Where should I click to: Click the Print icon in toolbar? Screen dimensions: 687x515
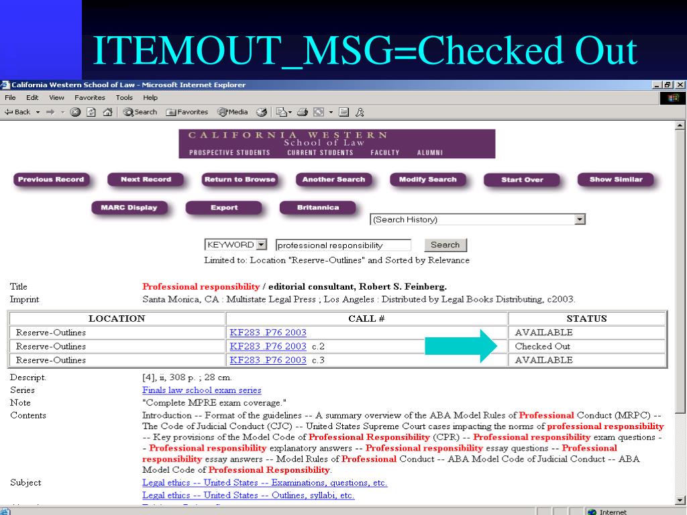303,112
